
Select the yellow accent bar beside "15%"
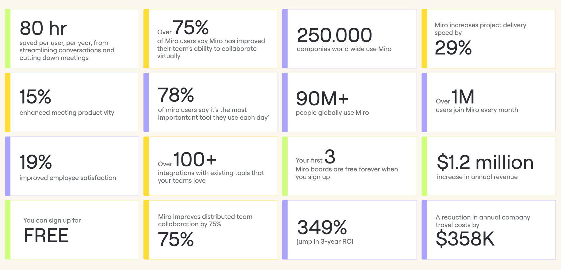click(x=8, y=103)
